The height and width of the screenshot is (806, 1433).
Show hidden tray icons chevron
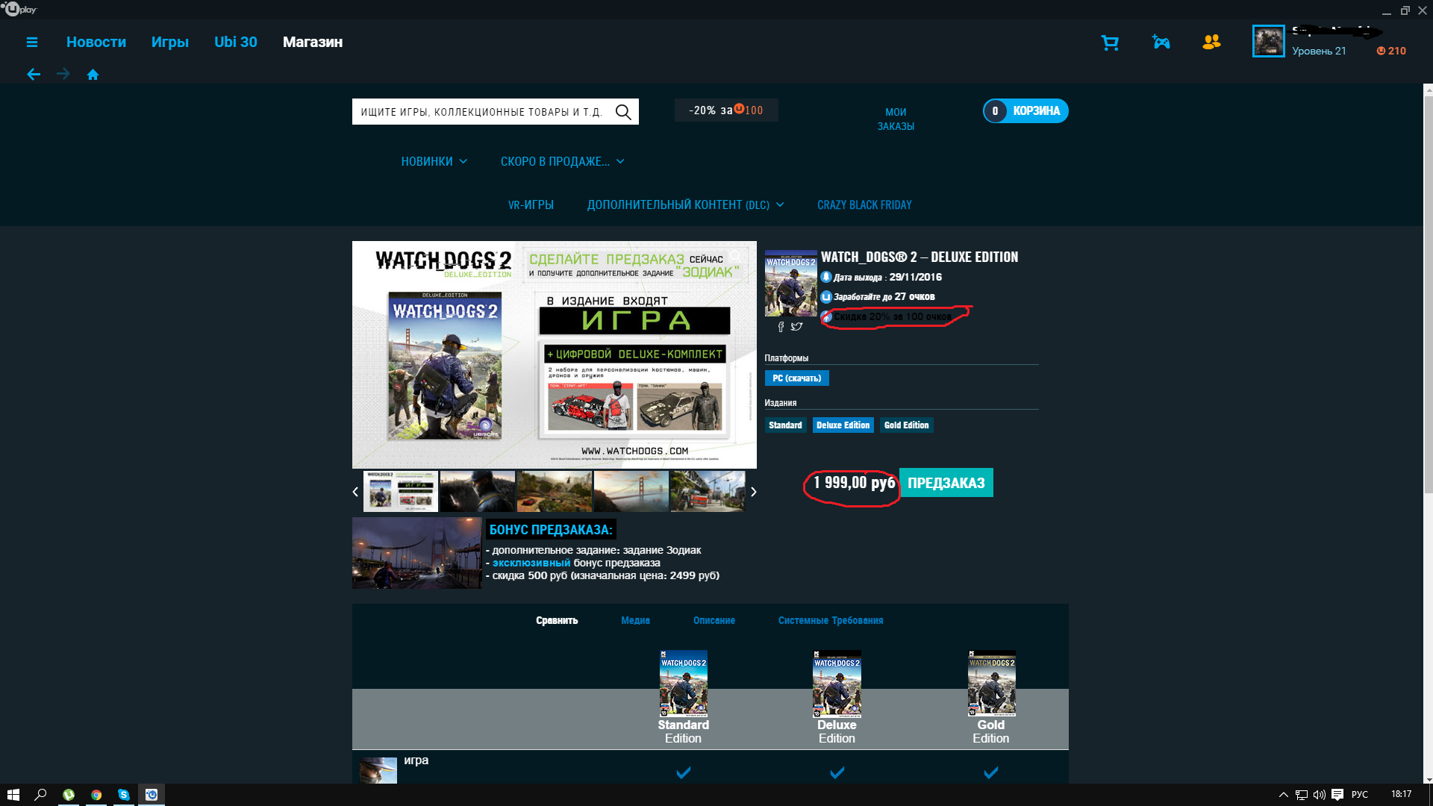(x=1283, y=795)
